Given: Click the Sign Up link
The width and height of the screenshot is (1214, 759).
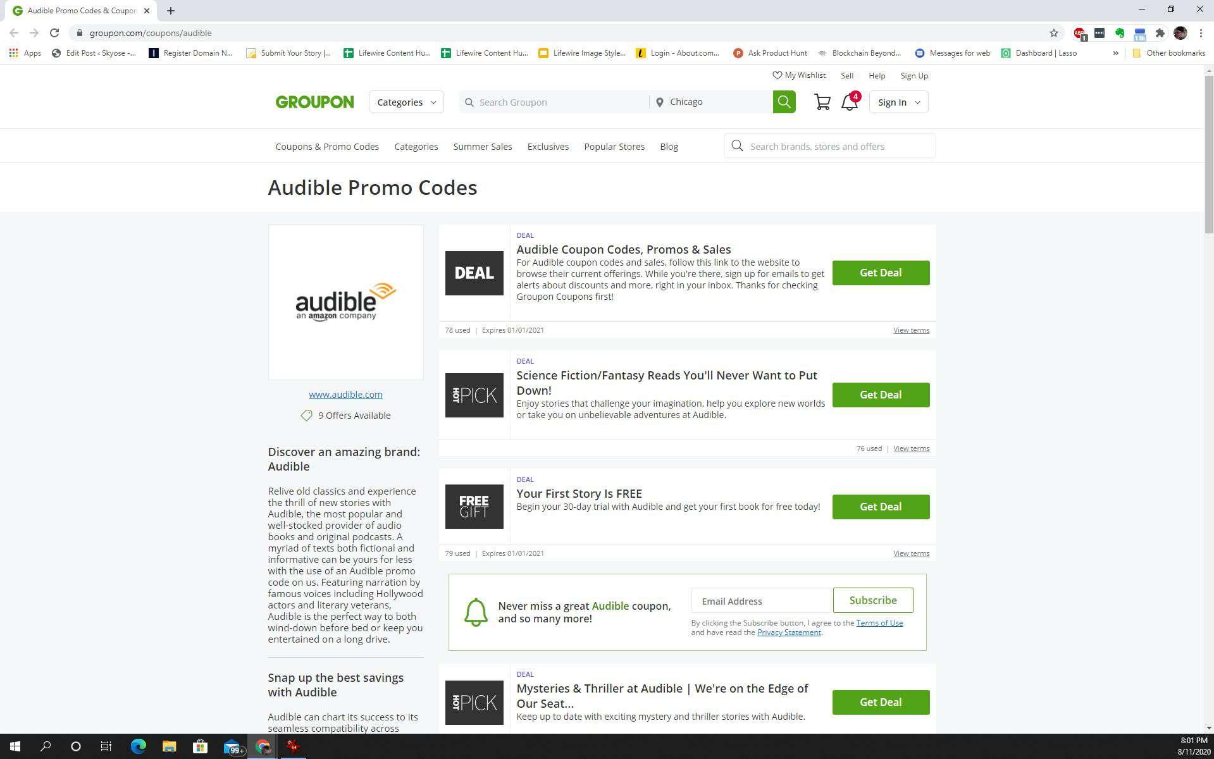Looking at the screenshot, I should [x=914, y=76].
